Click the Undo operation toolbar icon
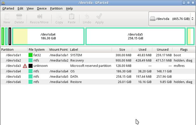 coord(87,16)
